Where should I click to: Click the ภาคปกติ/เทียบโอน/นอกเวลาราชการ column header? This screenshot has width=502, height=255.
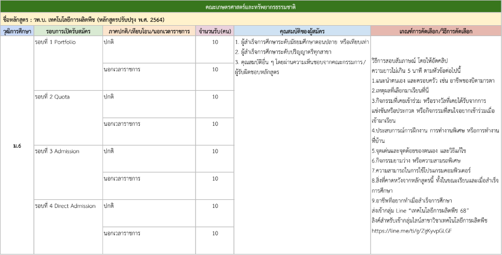149,31
